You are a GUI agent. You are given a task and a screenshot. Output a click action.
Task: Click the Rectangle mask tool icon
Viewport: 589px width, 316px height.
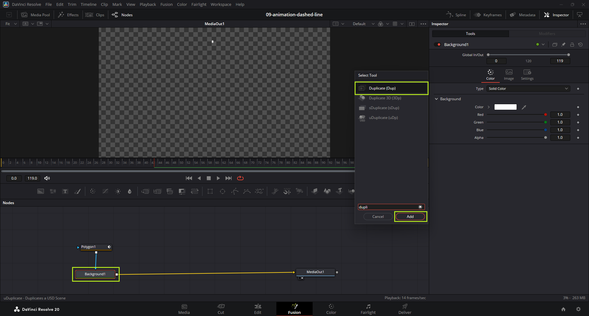tap(210, 192)
